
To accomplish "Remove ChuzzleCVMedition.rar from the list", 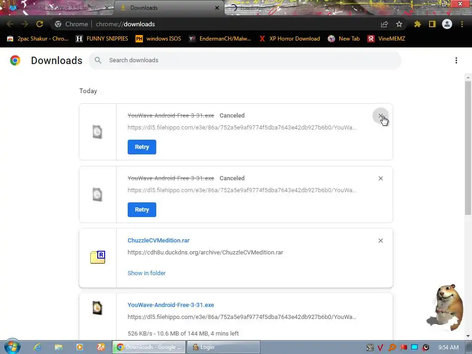I will [x=381, y=241].
